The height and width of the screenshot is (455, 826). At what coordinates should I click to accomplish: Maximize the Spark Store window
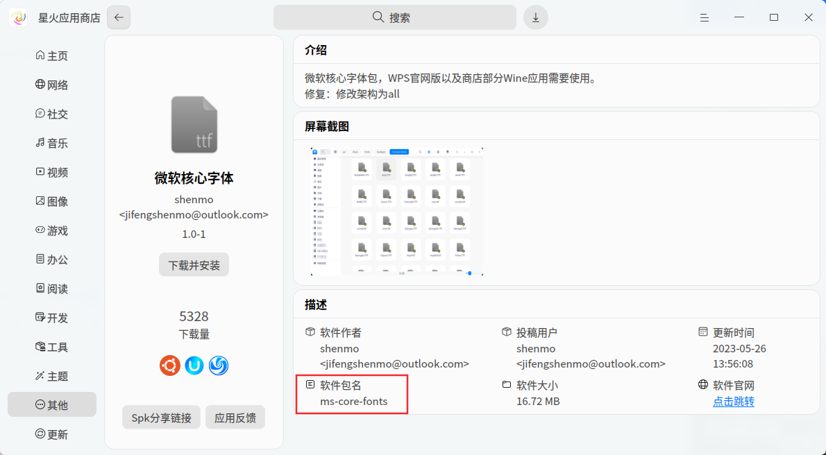point(774,17)
